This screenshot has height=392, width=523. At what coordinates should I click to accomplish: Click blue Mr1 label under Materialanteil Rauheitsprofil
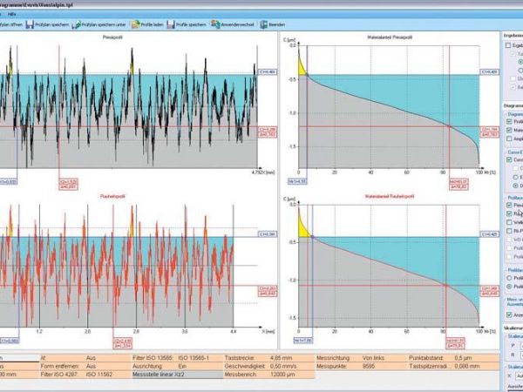[x=302, y=341]
